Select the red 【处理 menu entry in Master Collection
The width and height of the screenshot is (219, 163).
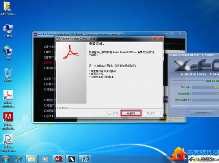(x=49, y=63)
